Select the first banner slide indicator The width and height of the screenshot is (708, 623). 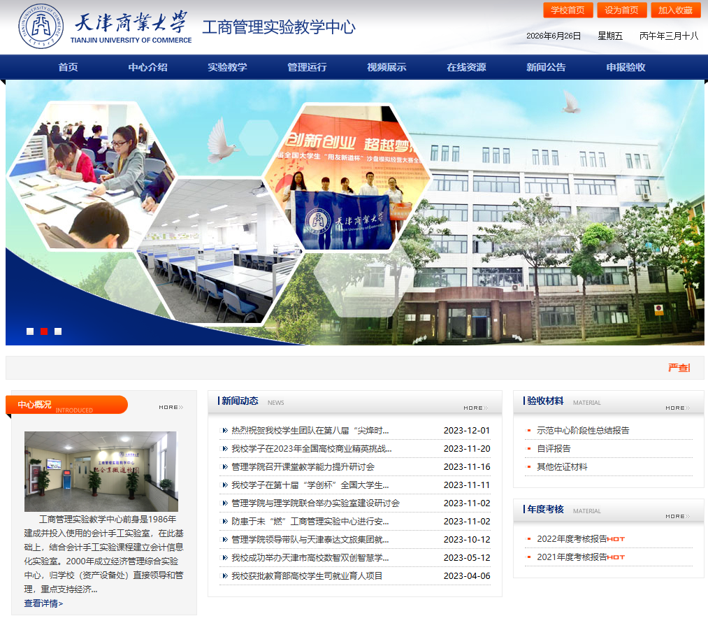pos(30,331)
